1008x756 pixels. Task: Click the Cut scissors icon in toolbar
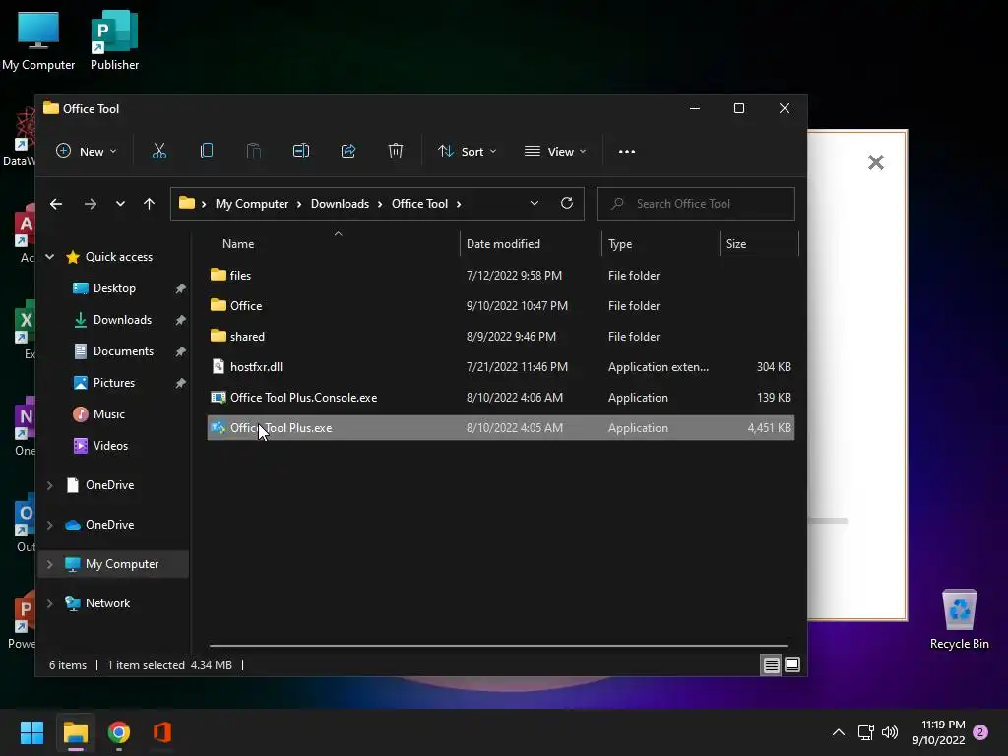tap(158, 151)
